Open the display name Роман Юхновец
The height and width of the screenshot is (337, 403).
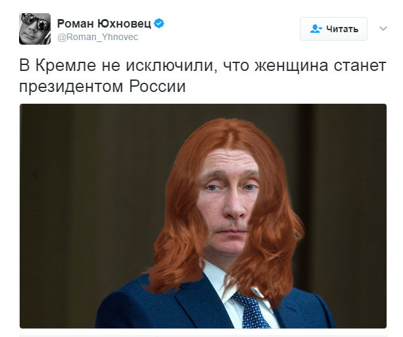click(x=104, y=24)
